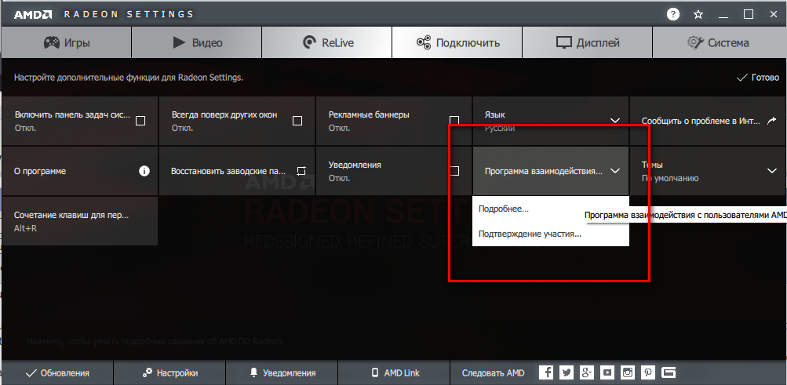This screenshot has width=787, height=385.
Task: Expand the Язык dropdown
Action: click(615, 121)
